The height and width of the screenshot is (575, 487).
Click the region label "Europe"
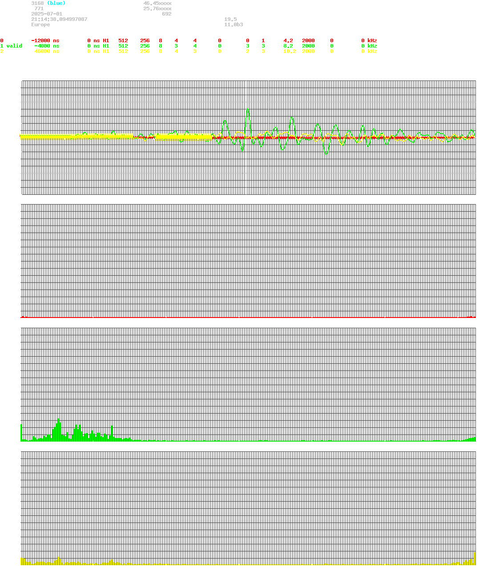tap(40, 25)
